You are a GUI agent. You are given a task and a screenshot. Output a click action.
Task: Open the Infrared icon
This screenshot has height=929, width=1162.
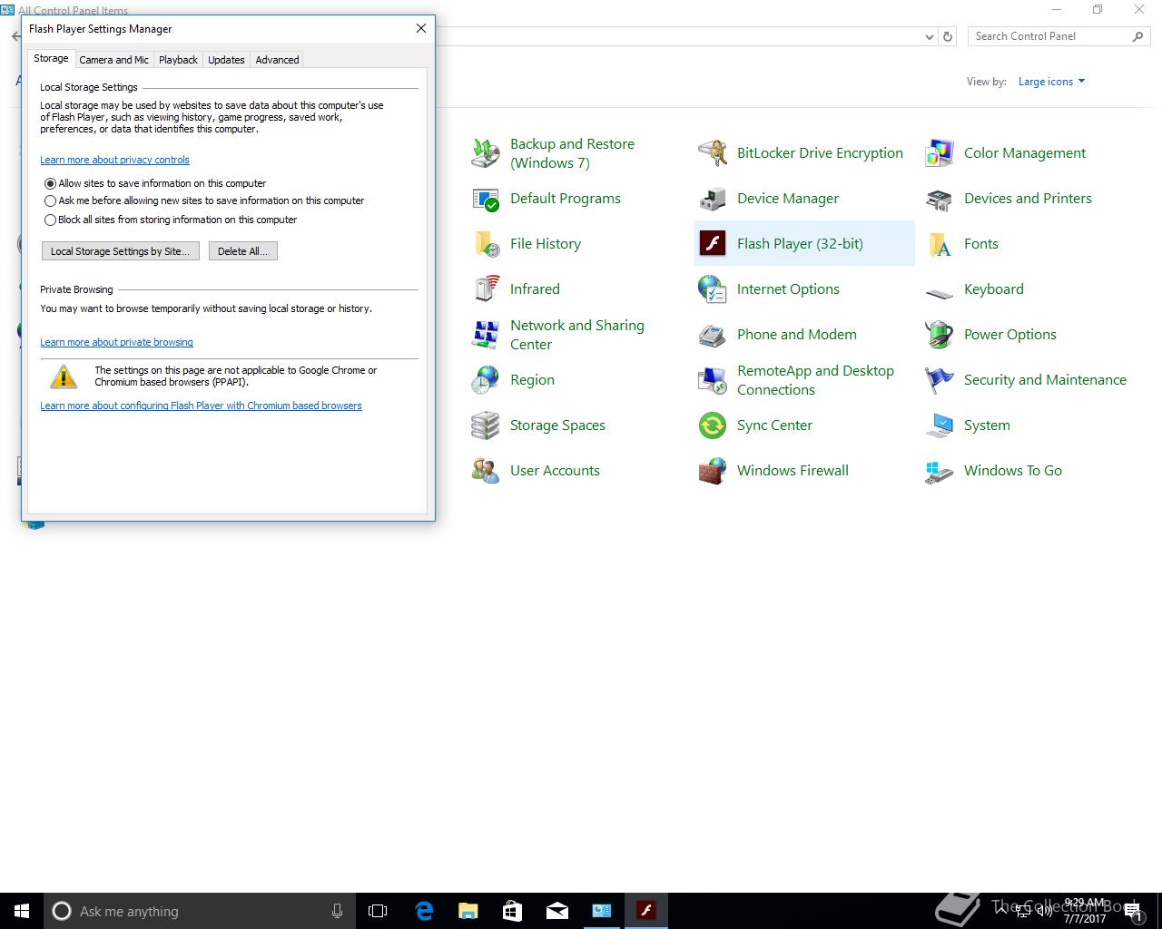tap(486, 289)
